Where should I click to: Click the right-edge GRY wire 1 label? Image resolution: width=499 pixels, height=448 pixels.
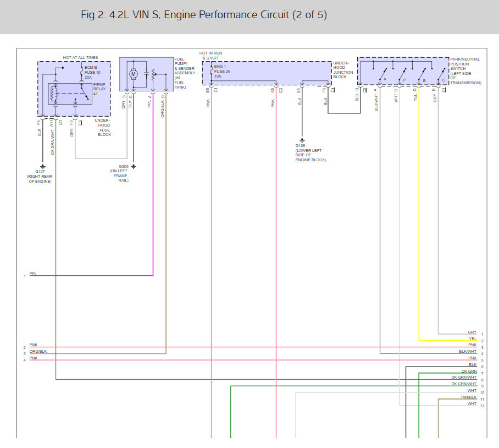coord(472,332)
